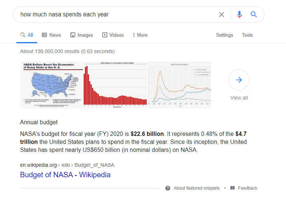Open the Settings menu
The width and height of the screenshot is (286, 202).
[225, 35]
